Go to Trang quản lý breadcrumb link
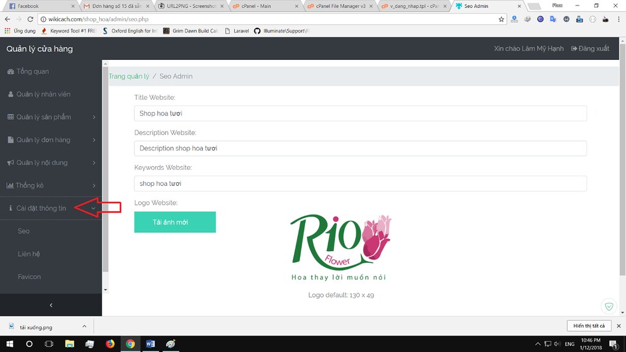This screenshot has width=626, height=352. click(x=129, y=76)
